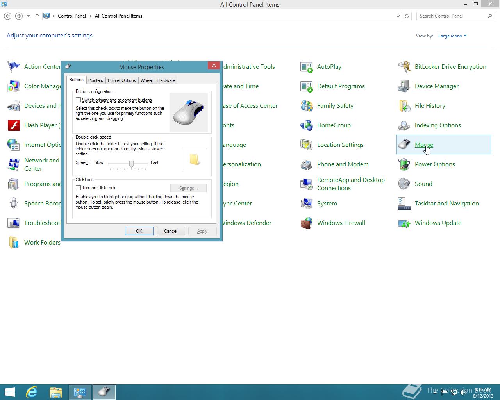This screenshot has width=500, height=400.
Task: Select the Buttons tab
Action: tap(77, 80)
